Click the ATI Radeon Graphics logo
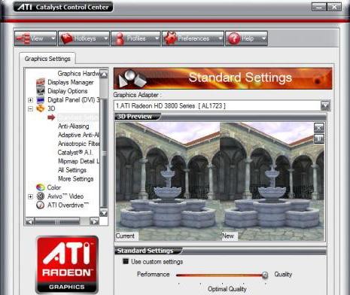This screenshot has width=350, height=295. tap(67, 265)
